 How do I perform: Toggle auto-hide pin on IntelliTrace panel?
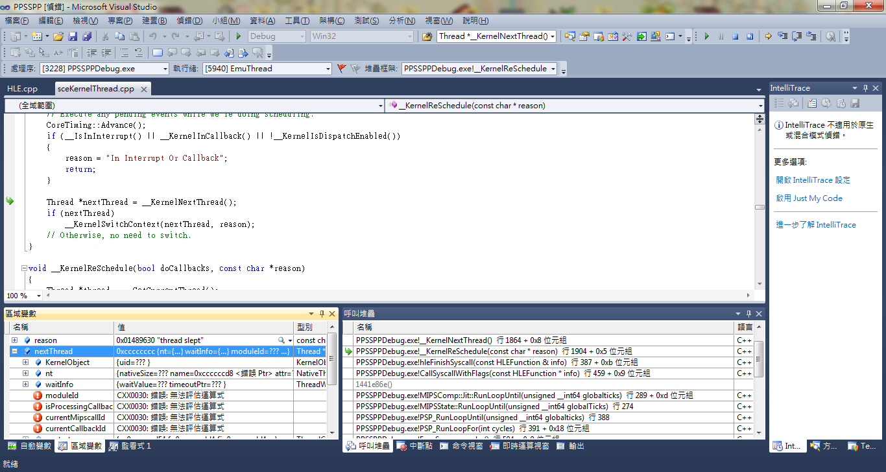[x=865, y=88]
